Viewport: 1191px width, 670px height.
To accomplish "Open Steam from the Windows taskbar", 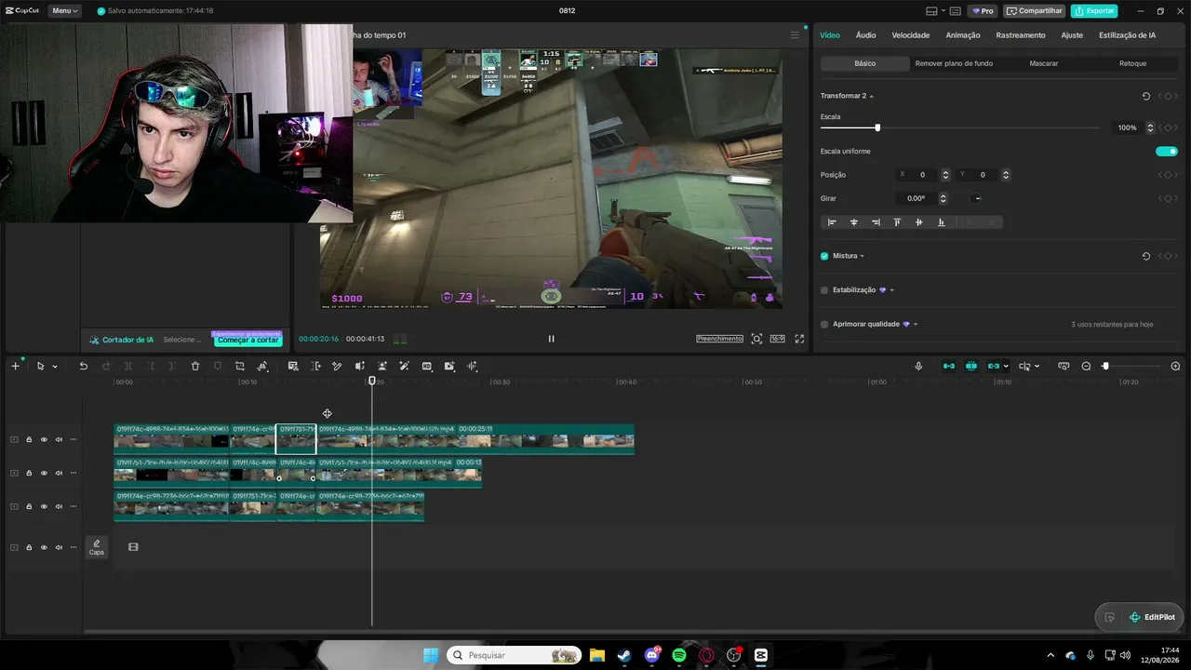I will click(x=624, y=655).
